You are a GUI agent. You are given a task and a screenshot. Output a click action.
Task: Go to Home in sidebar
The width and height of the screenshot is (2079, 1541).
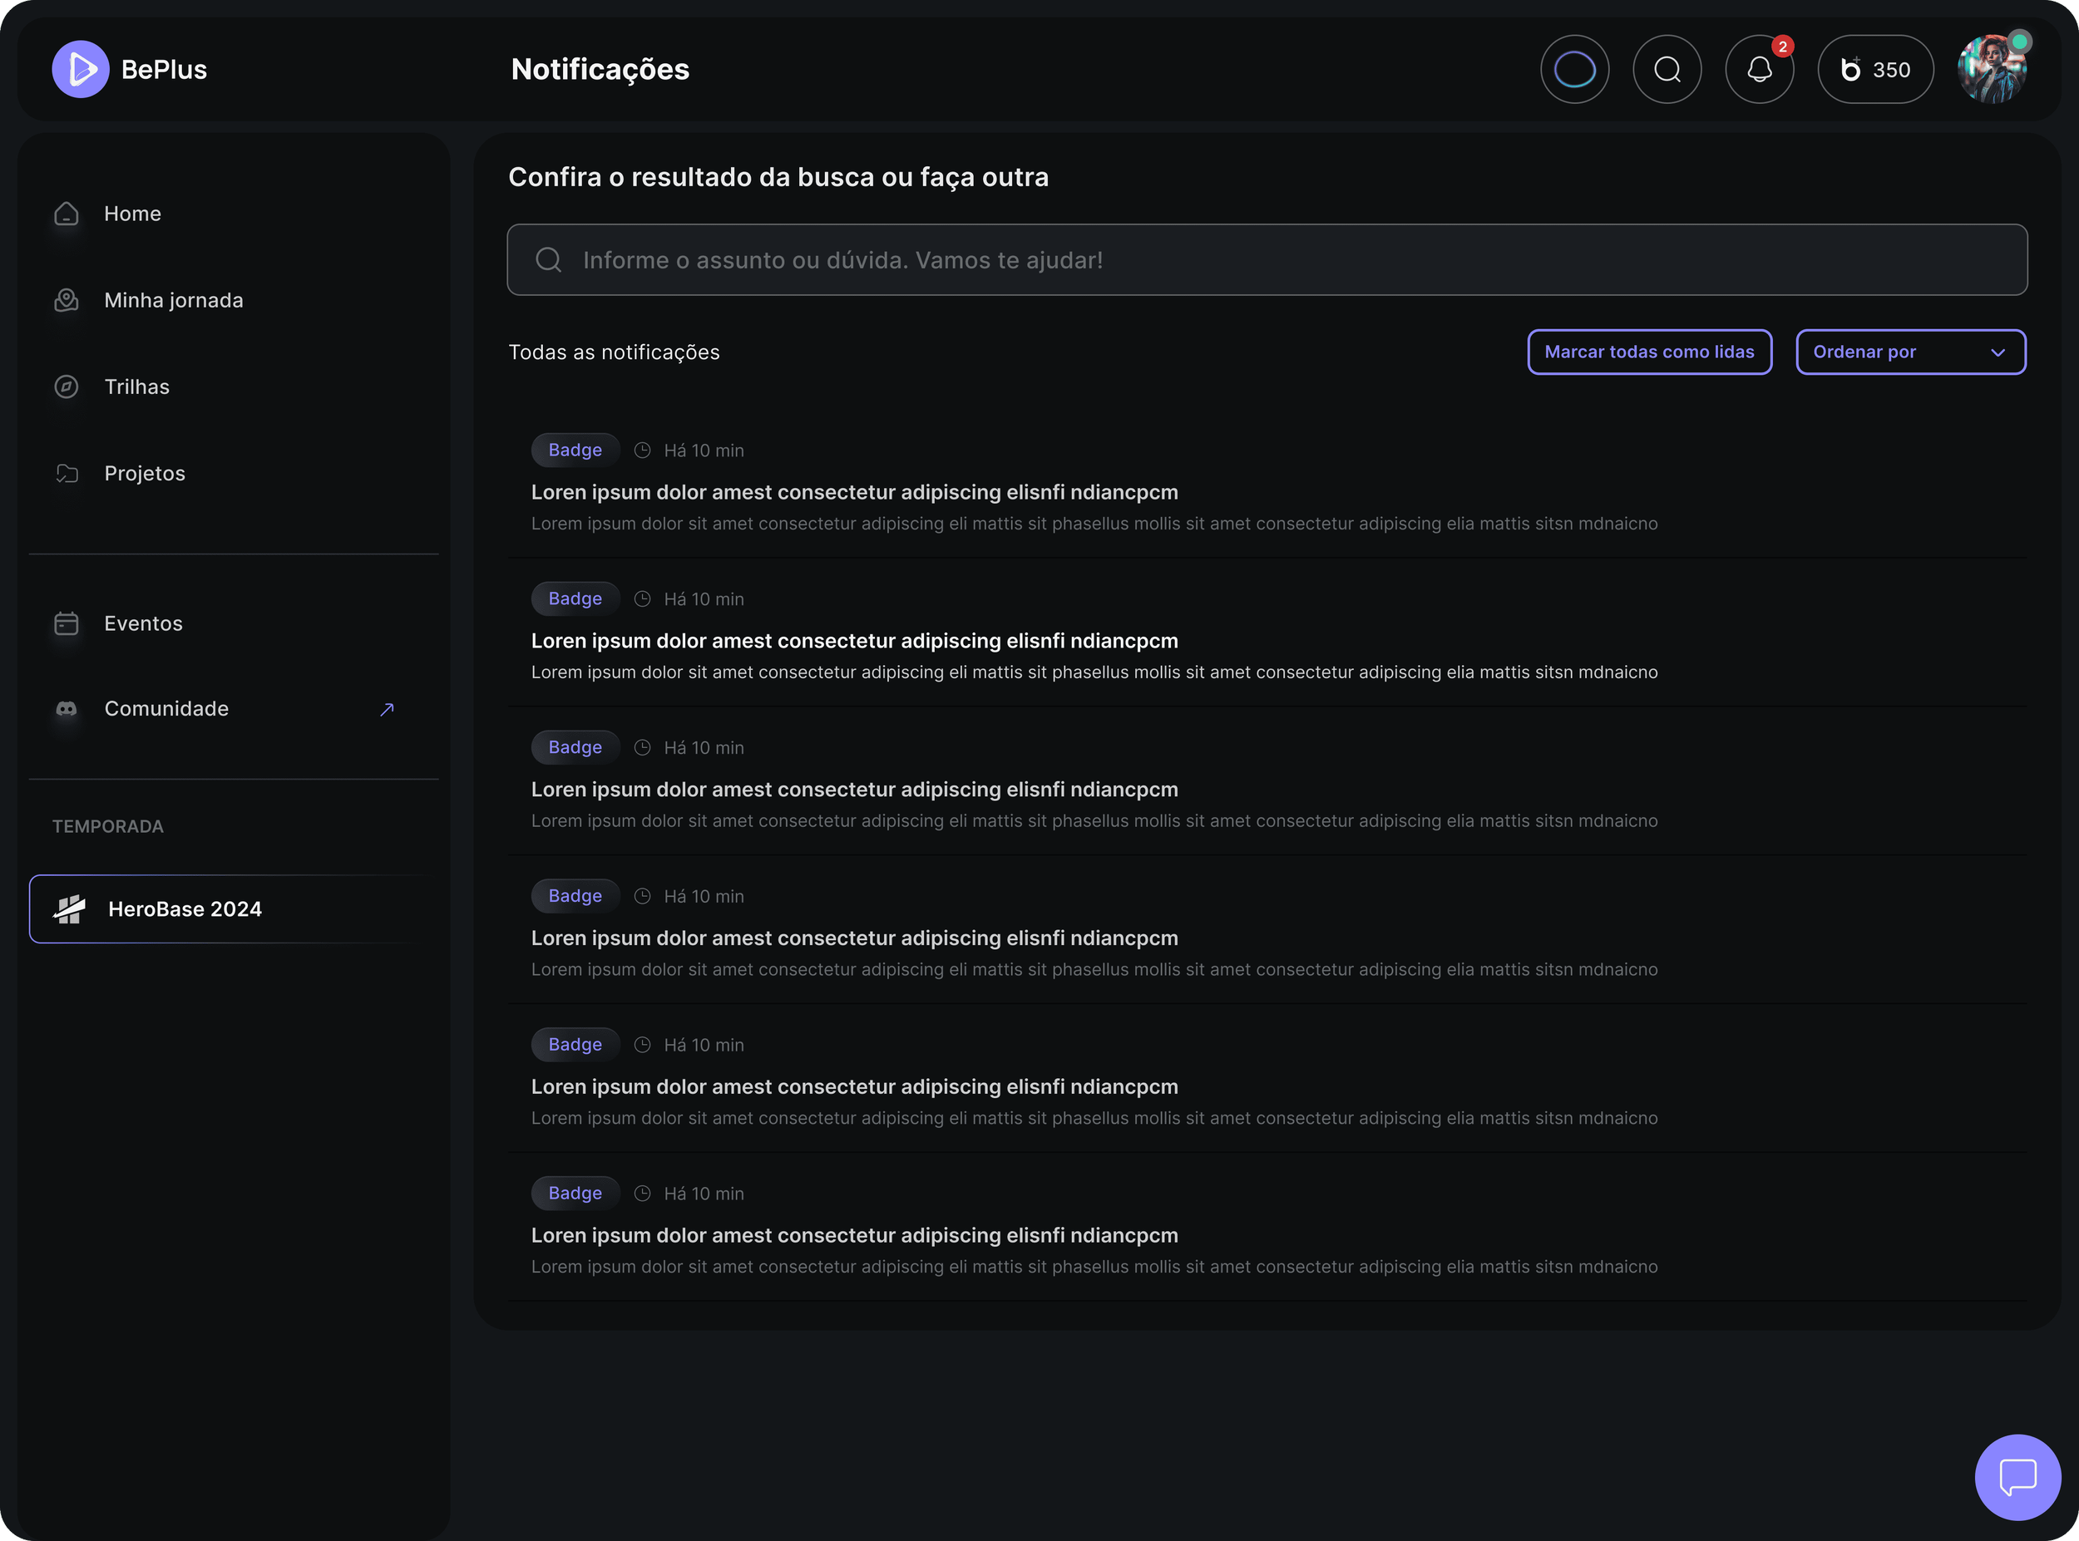pyautogui.click(x=131, y=214)
